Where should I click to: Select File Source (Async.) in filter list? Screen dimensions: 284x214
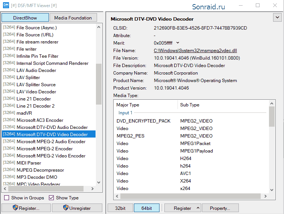(x=49, y=28)
